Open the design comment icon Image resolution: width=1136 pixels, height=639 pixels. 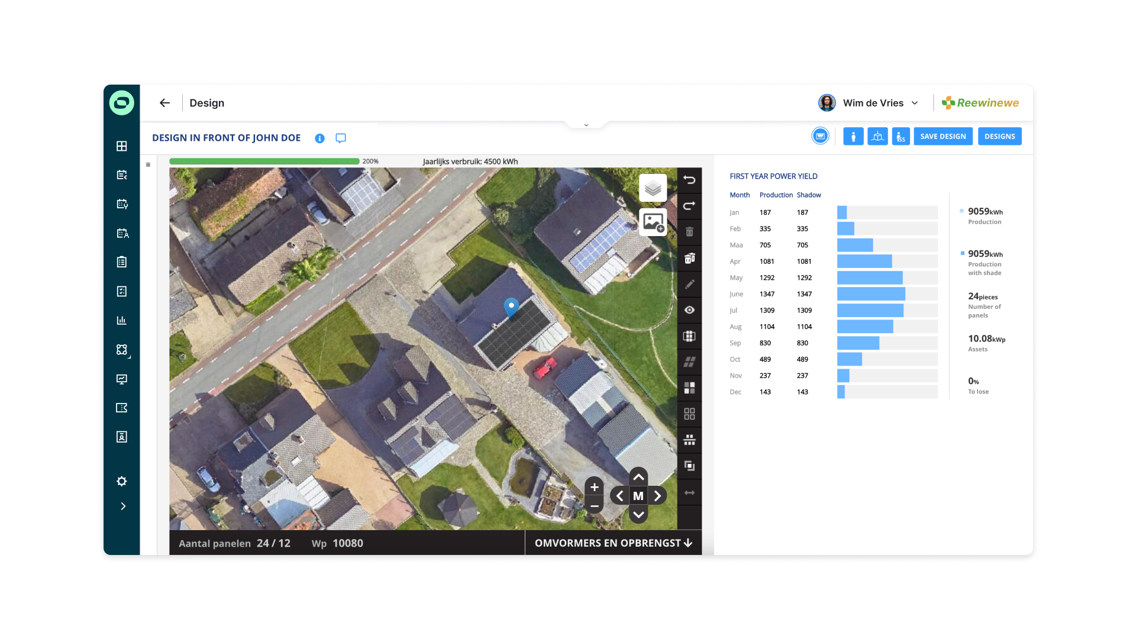[341, 138]
